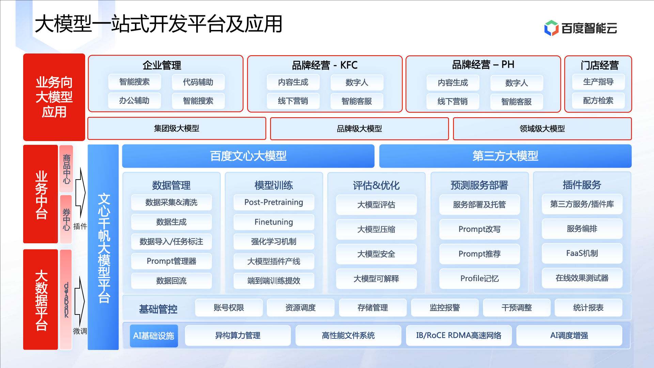The height and width of the screenshot is (368, 654).
Task: Click 内容生成 in the KFC brand group
Action: coord(293,82)
